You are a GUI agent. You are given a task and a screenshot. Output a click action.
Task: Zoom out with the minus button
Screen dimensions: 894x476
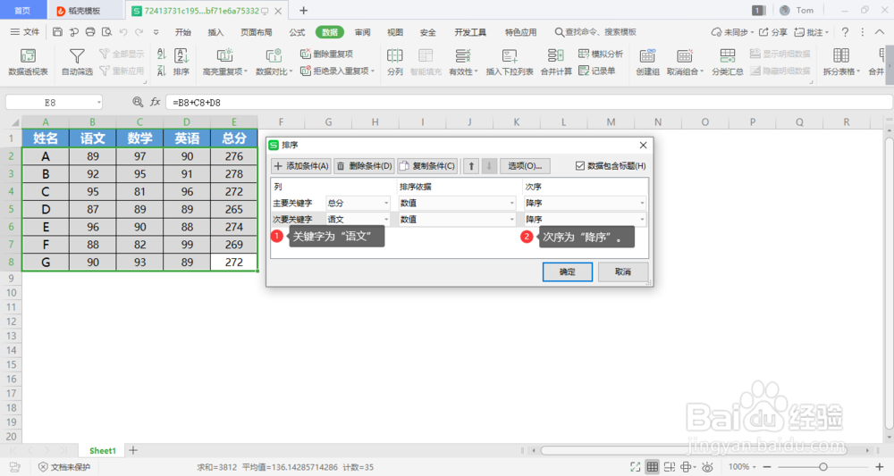coord(767,467)
